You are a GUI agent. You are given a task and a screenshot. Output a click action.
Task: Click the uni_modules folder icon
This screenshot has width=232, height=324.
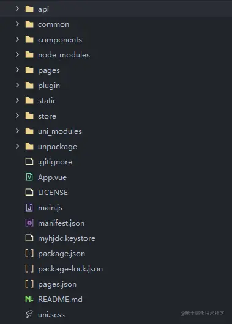point(29,131)
